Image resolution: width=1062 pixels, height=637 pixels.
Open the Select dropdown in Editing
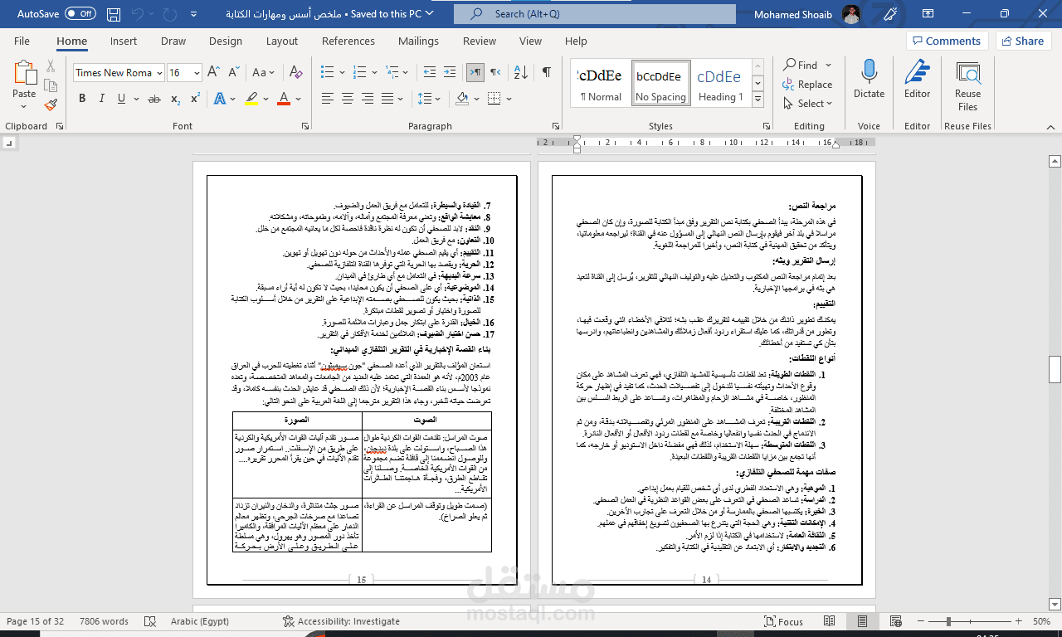click(x=806, y=104)
